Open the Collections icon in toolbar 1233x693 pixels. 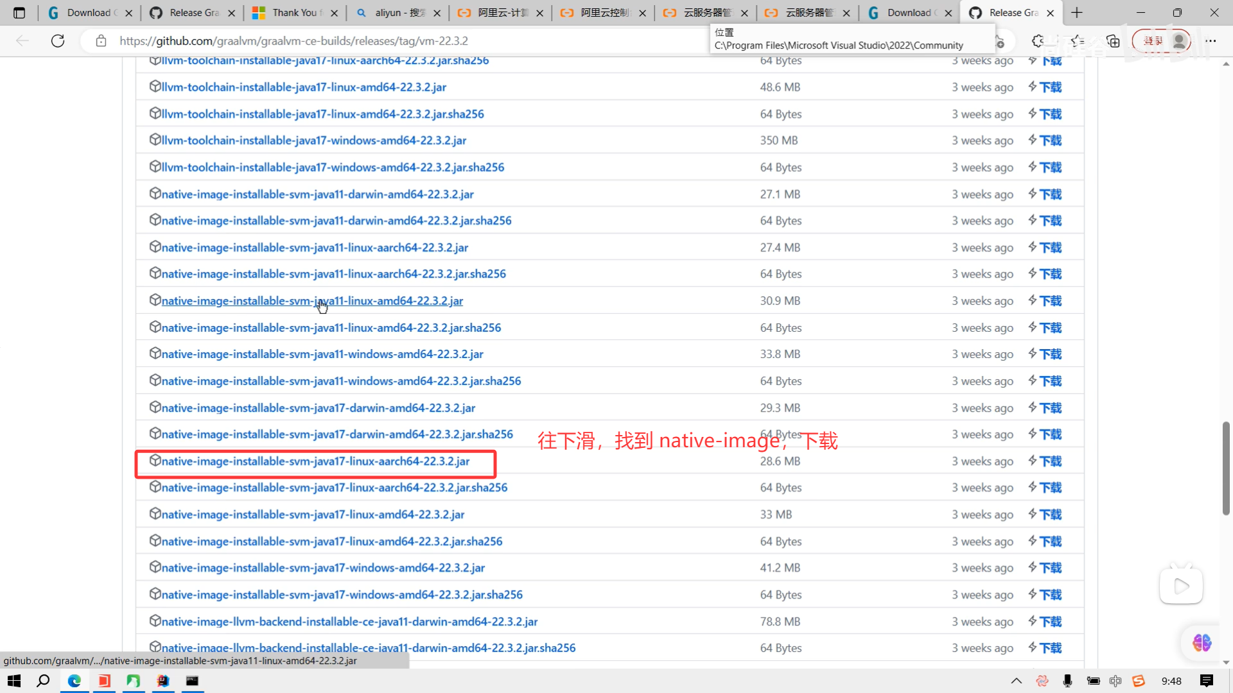(x=1113, y=41)
